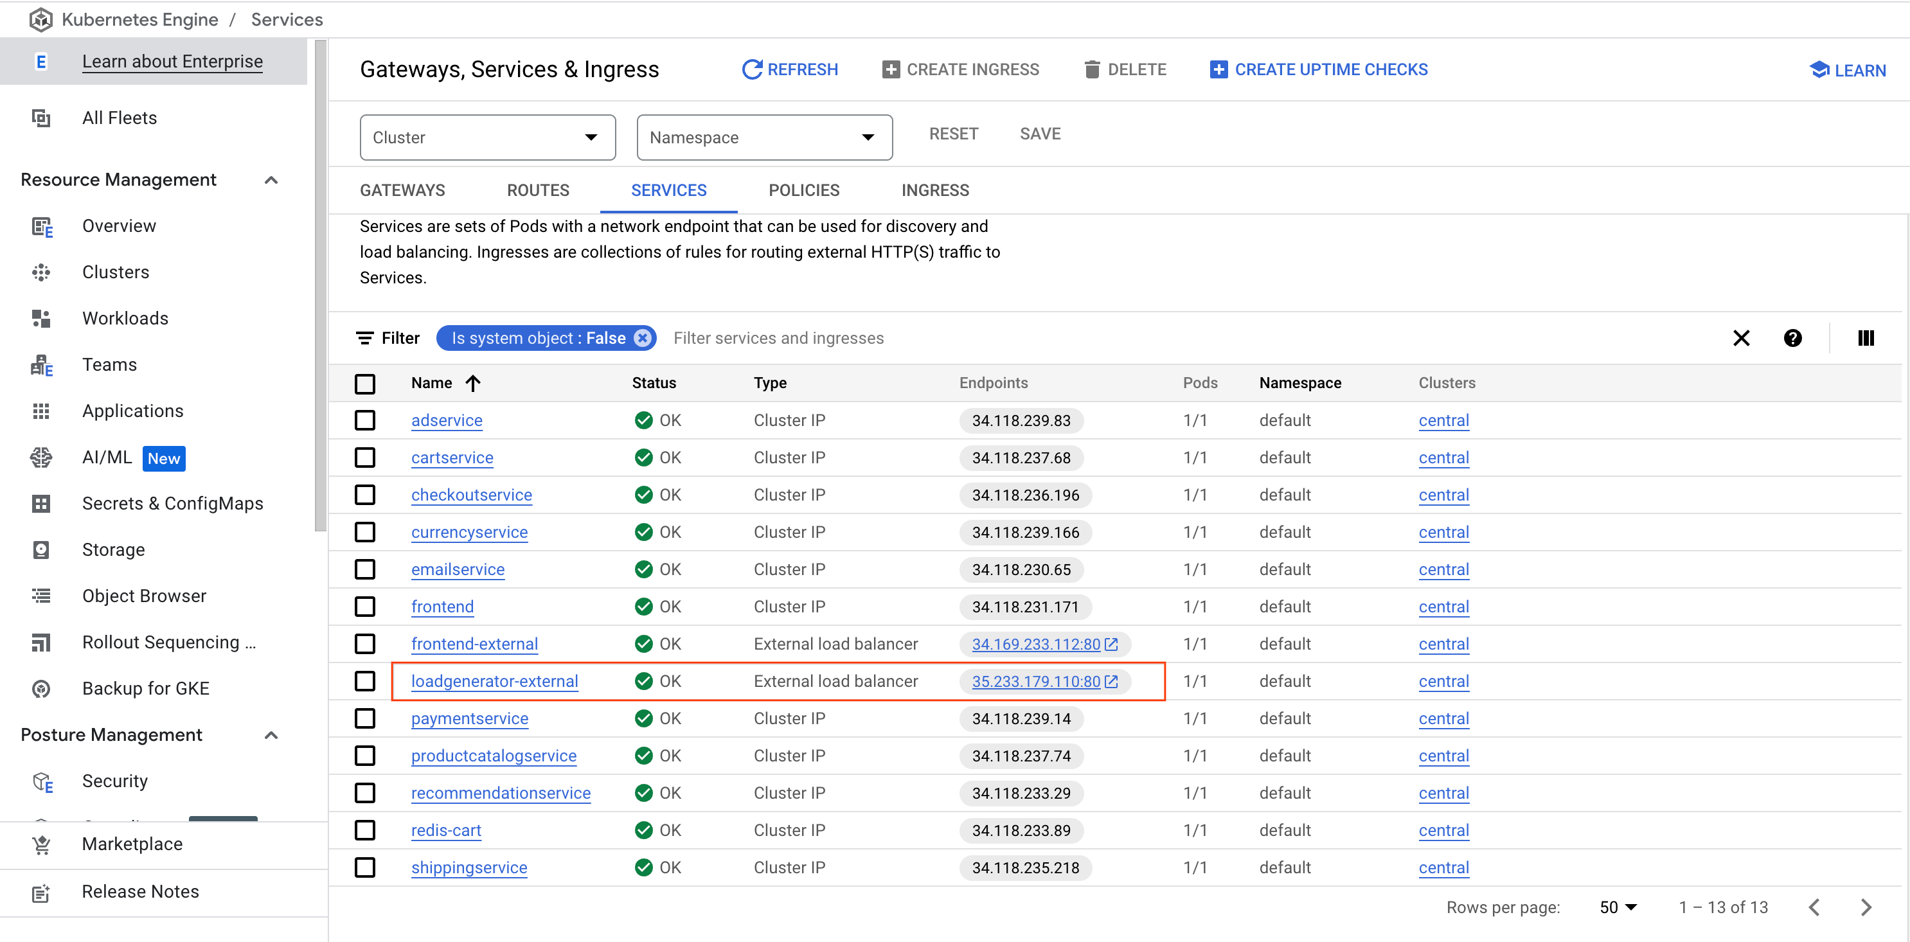Screen dimensions: 1910x942
Task: Open the Applications grid icon
Action: pos(42,411)
